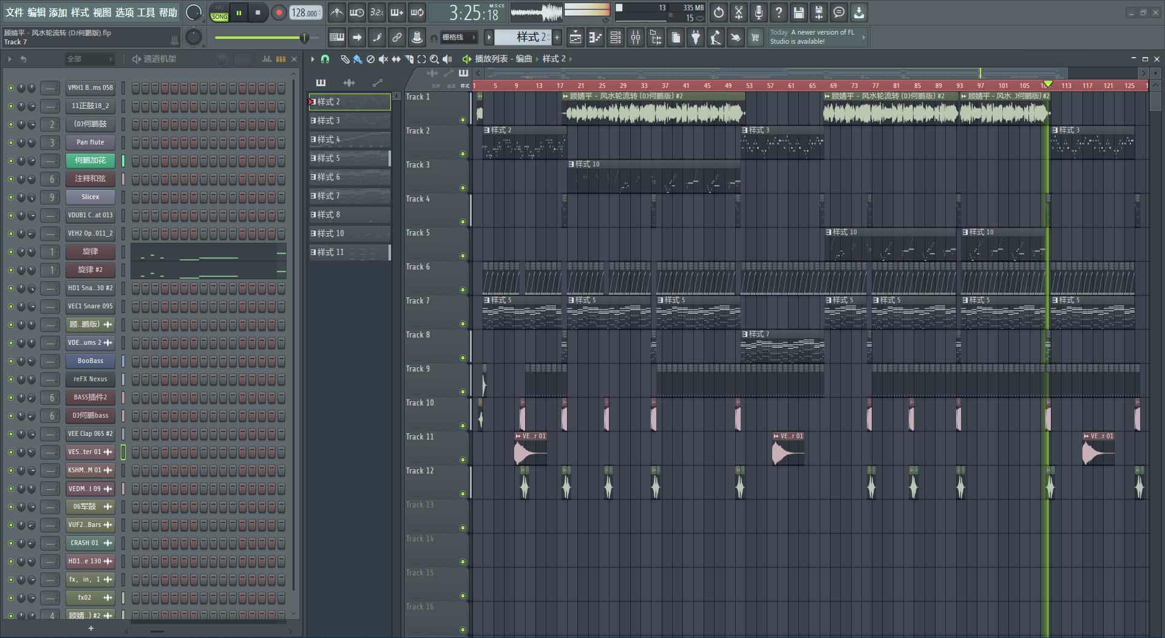
Task: Toggle first step of reFX Nexus channel
Action: pos(135,379)
